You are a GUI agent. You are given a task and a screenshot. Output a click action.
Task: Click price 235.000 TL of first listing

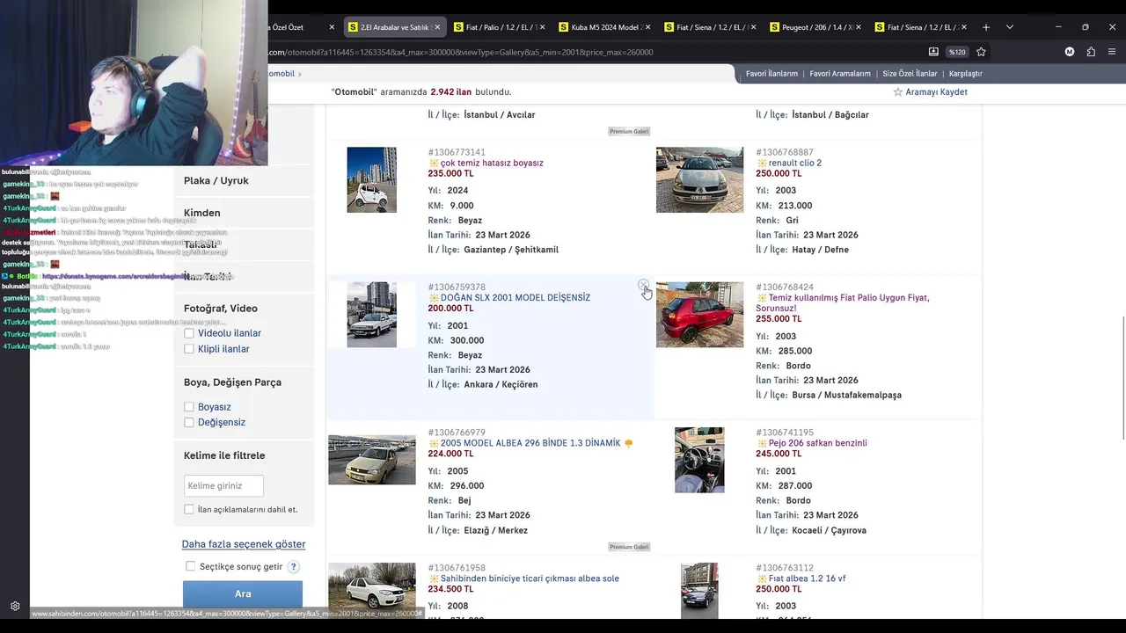pyautogui.click(x=450, y=174)
